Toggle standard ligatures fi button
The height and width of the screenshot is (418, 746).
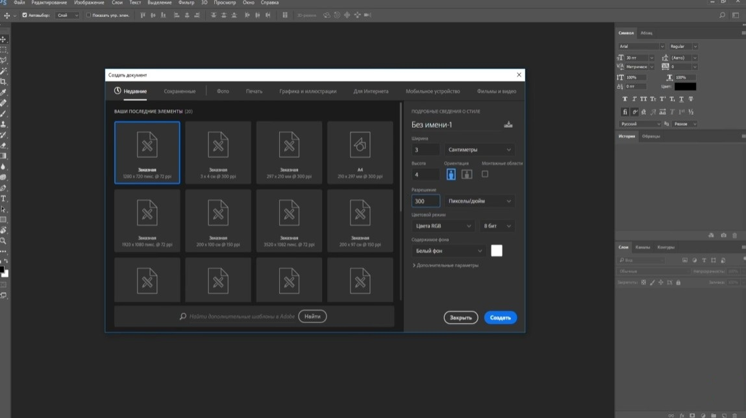click(x=625, y=112)
